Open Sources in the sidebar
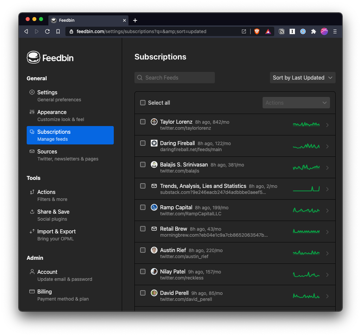361x336 pixels. 70,155
